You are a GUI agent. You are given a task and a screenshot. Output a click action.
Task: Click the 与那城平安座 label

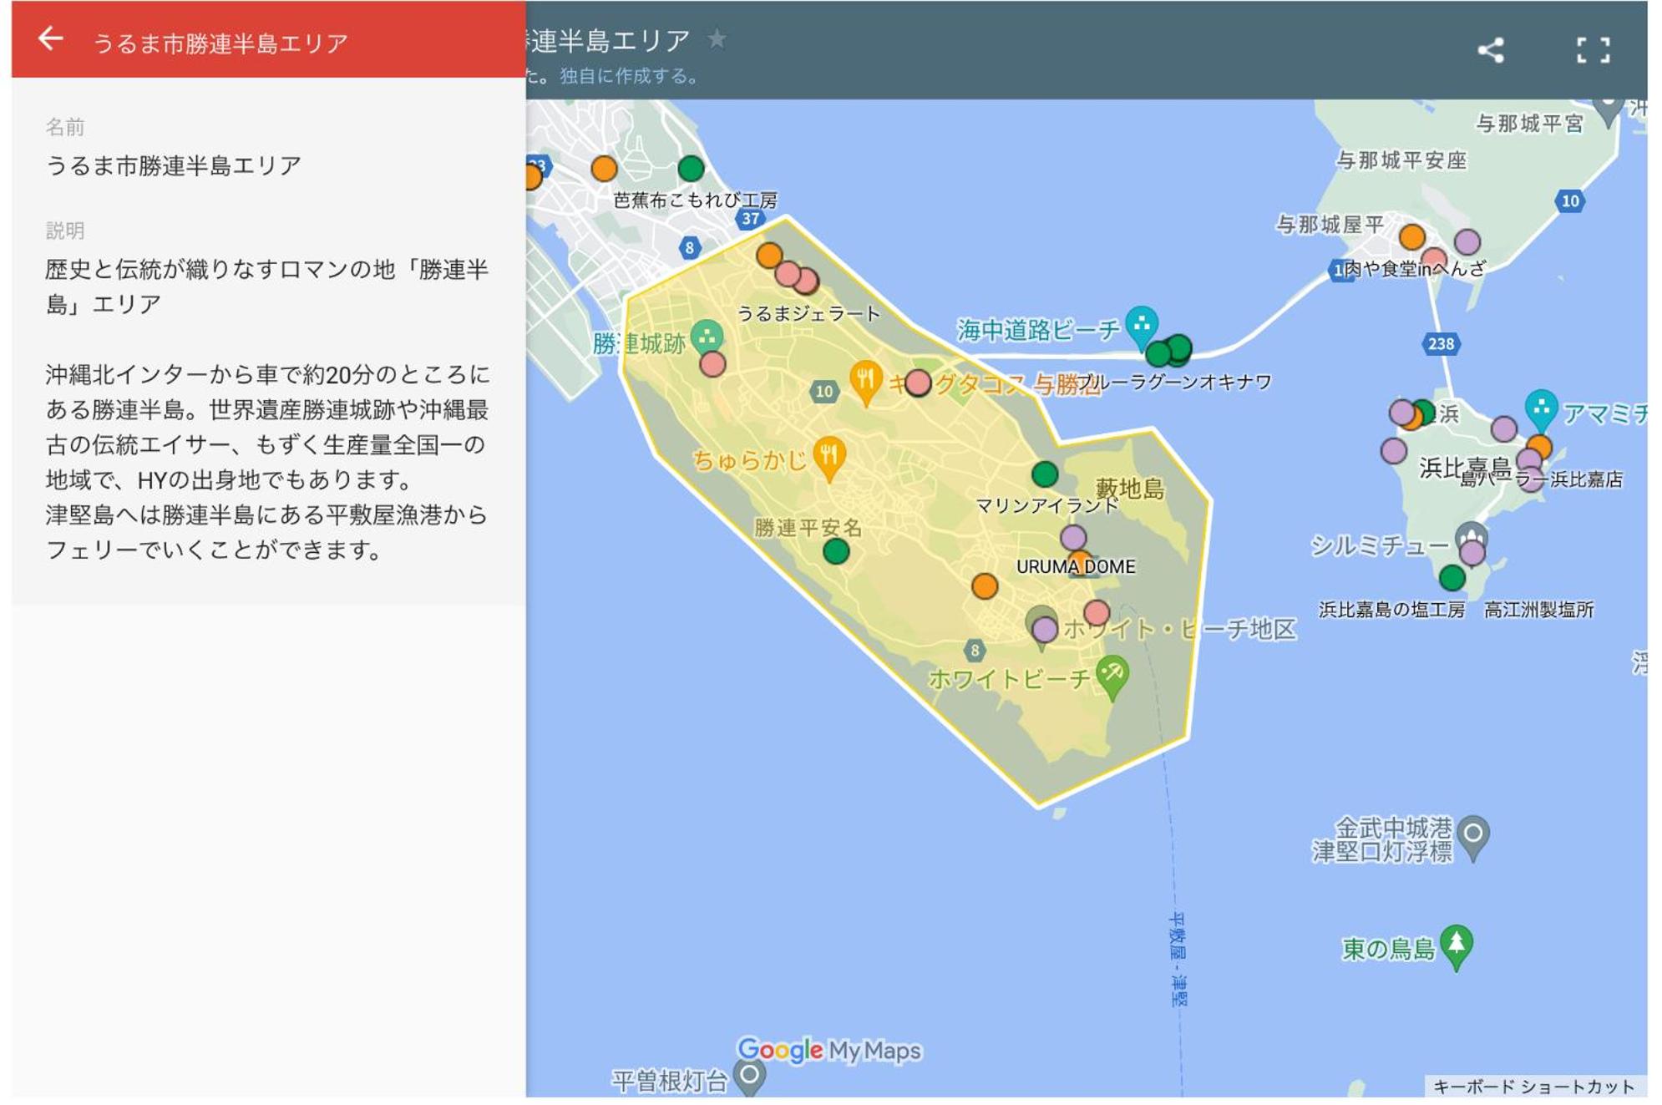click(1401, 160)
